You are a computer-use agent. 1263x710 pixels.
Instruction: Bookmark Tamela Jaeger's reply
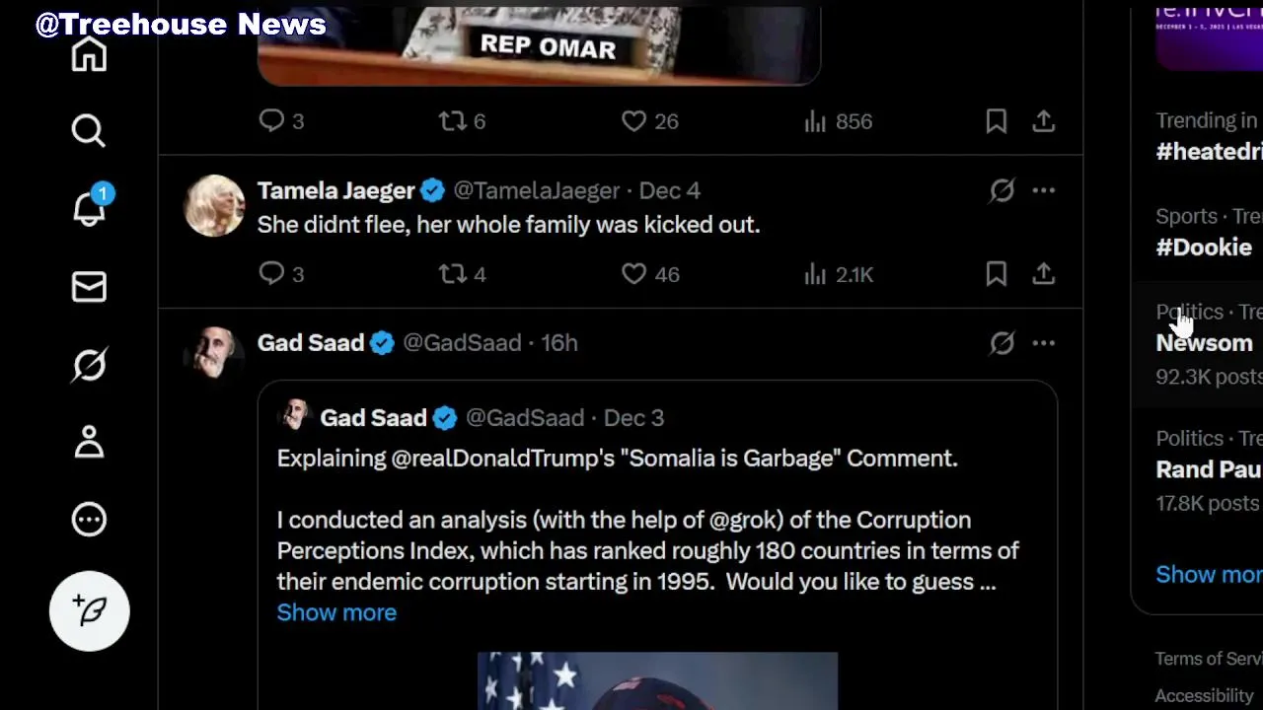pos(996,274)
